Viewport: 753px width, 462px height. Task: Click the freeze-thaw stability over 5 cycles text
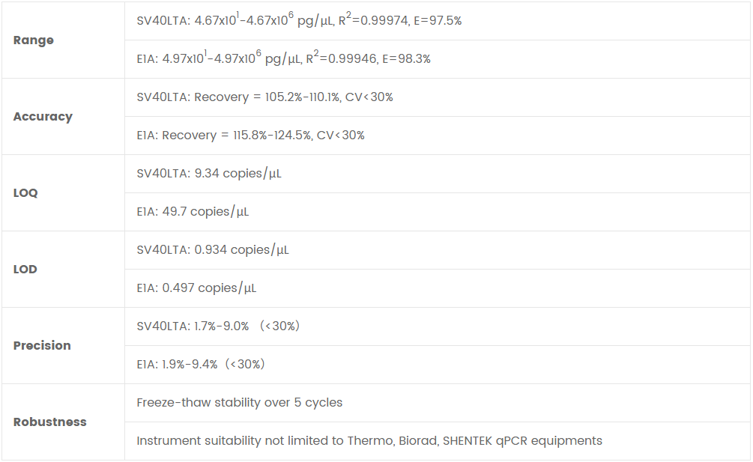pos(239,403)
